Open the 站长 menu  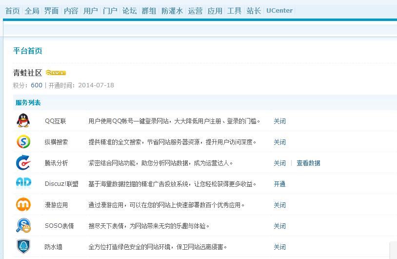(254, 11)
